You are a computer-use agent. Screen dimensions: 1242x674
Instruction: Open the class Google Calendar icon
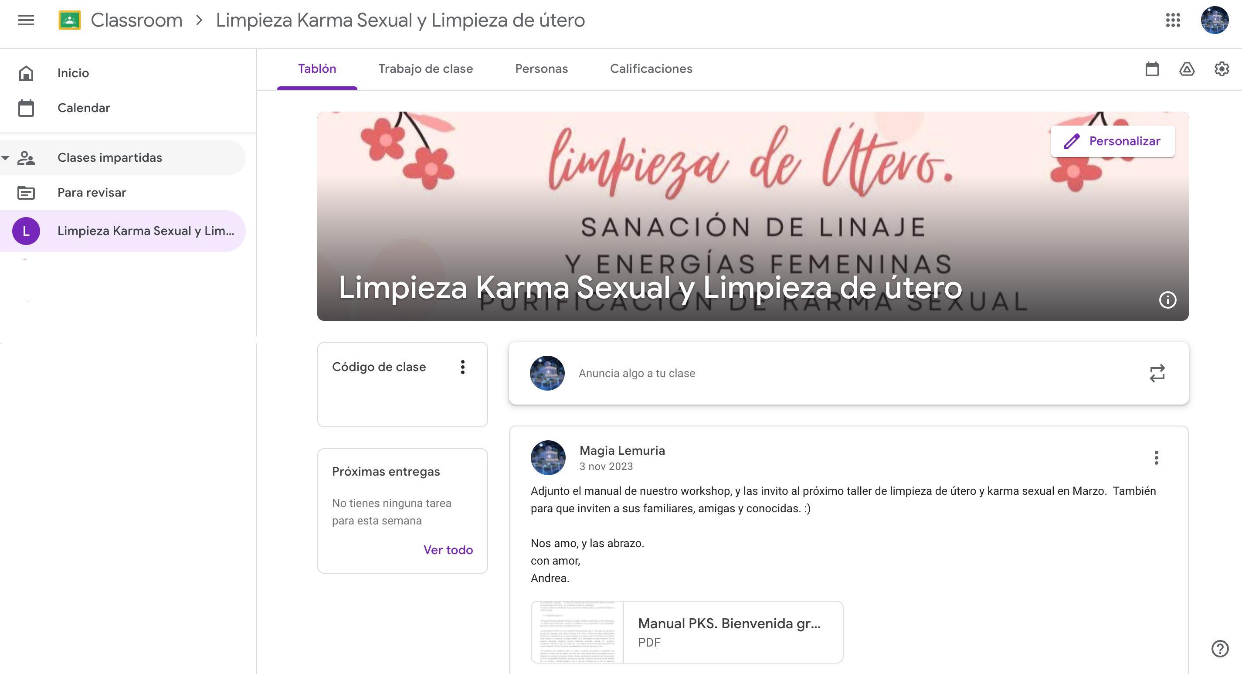click(x=1152, y=69)
